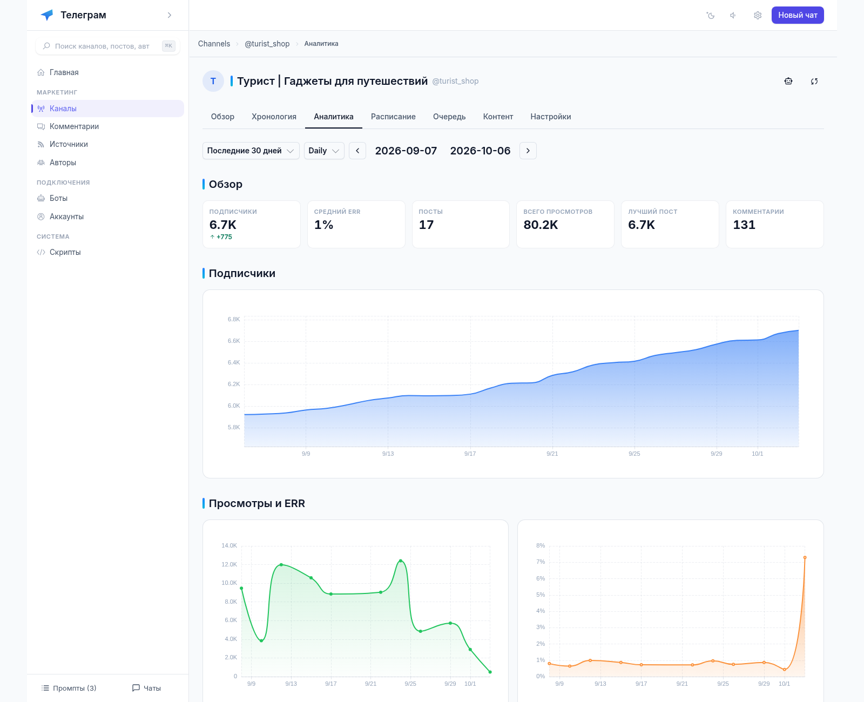This screenshot has height=702, width=864.
Task: Switch to the Обзор tab
Action: coord(222,117)
